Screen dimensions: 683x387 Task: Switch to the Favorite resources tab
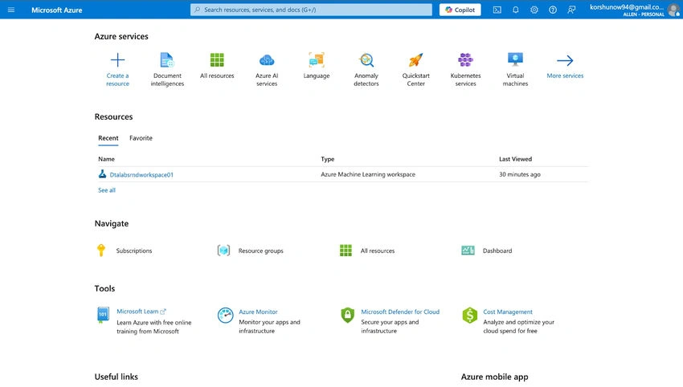click(x=141, y=138)
